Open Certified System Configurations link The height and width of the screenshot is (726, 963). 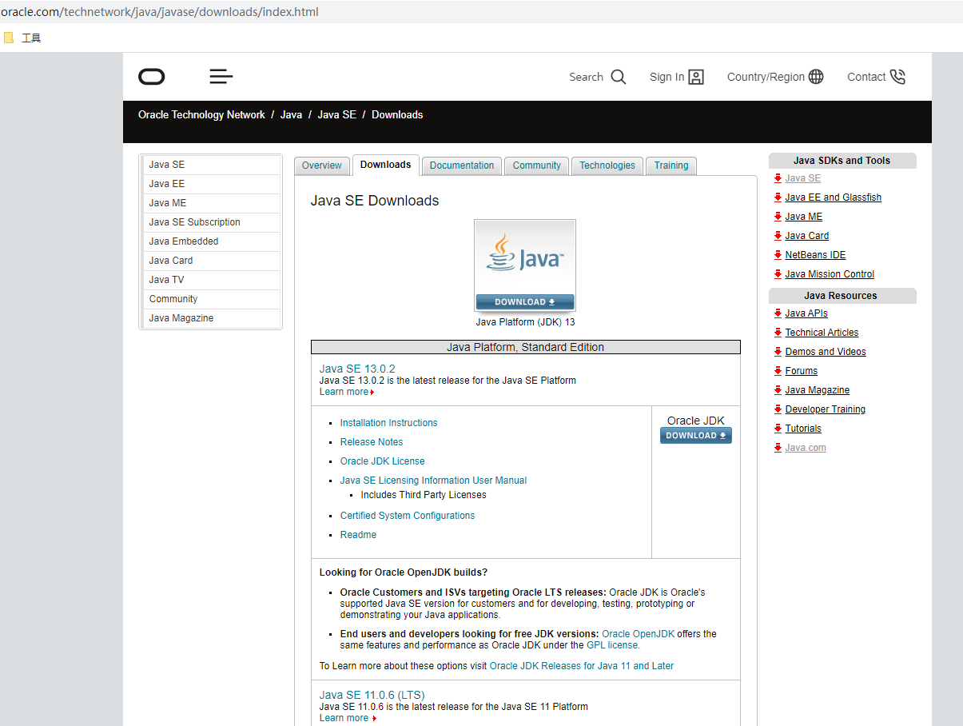pyautogui.click(x=408, y=516)
